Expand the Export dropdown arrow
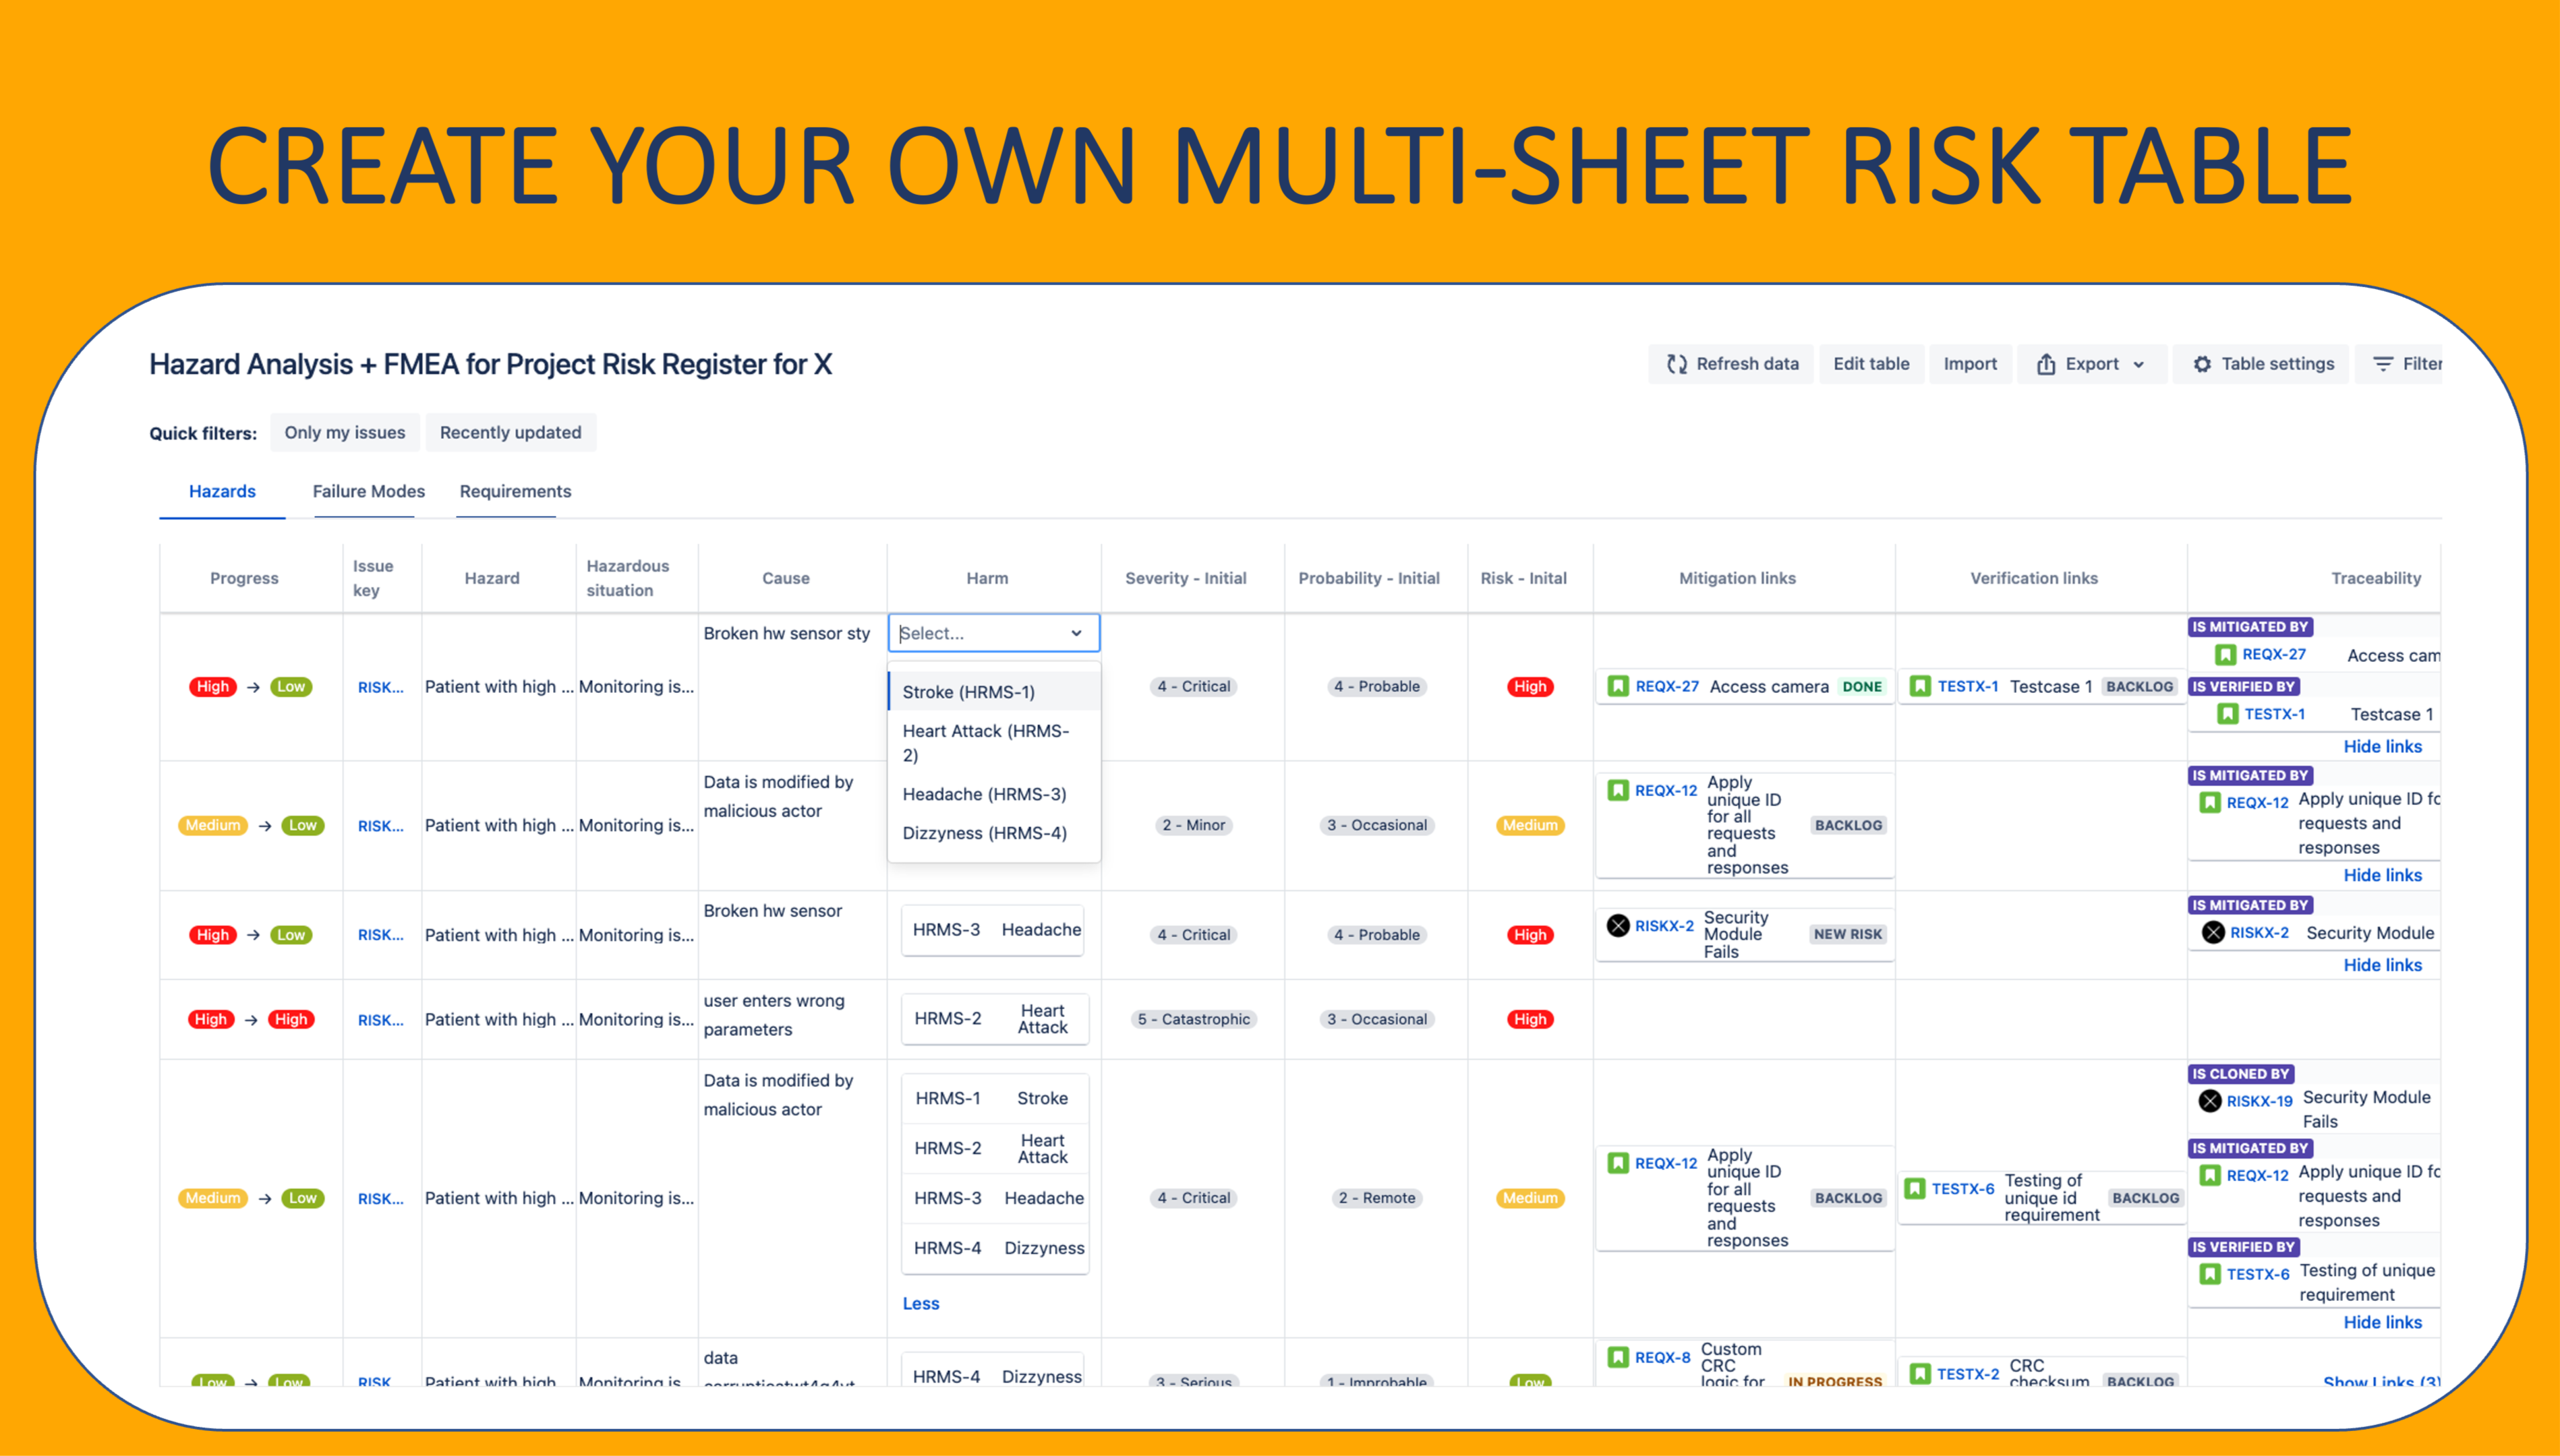This screenshot has width=2560, height=1456. (2138, 365)
